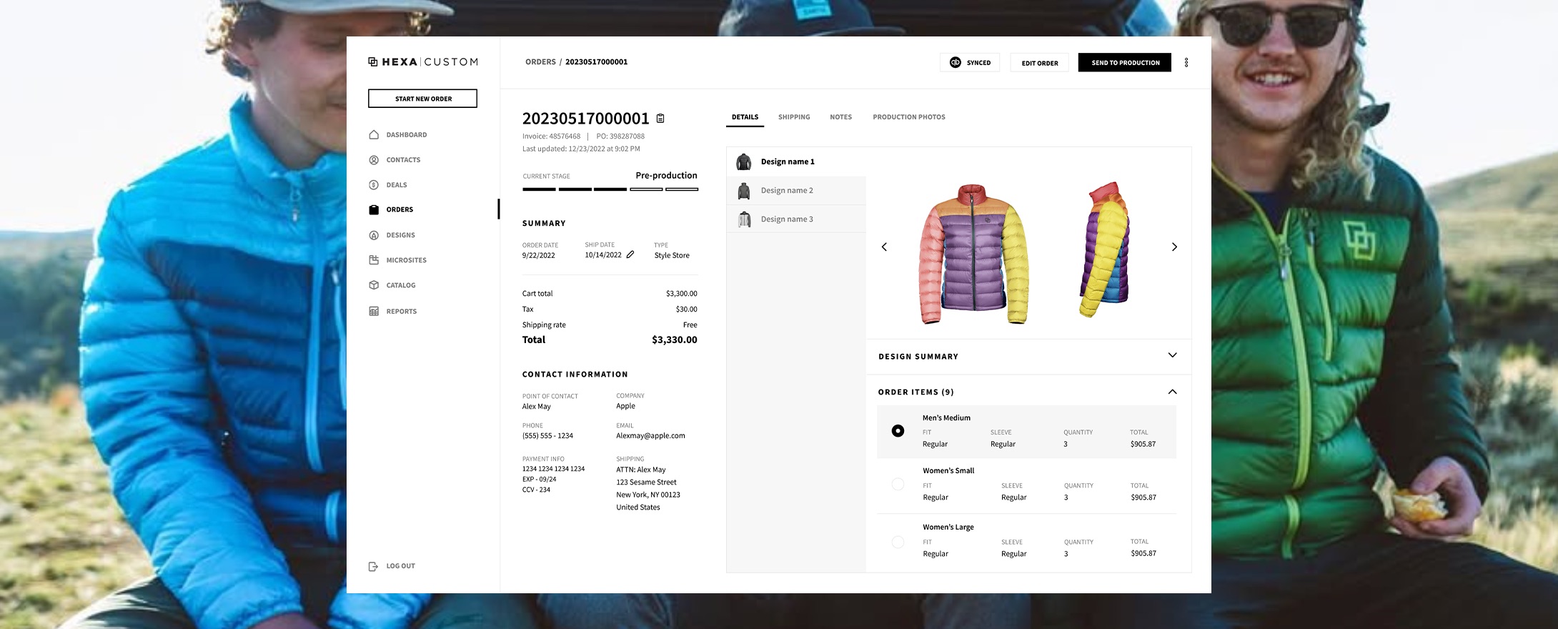Choose the Women's Large radio button
This screenshot has width=1558, height=629.
(x=898, y=543)
